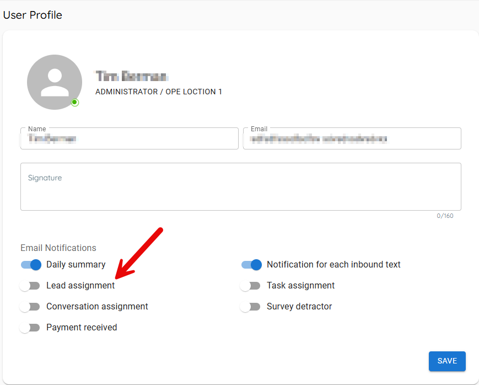Click the 0/160 signature character counter

[445, 216]
